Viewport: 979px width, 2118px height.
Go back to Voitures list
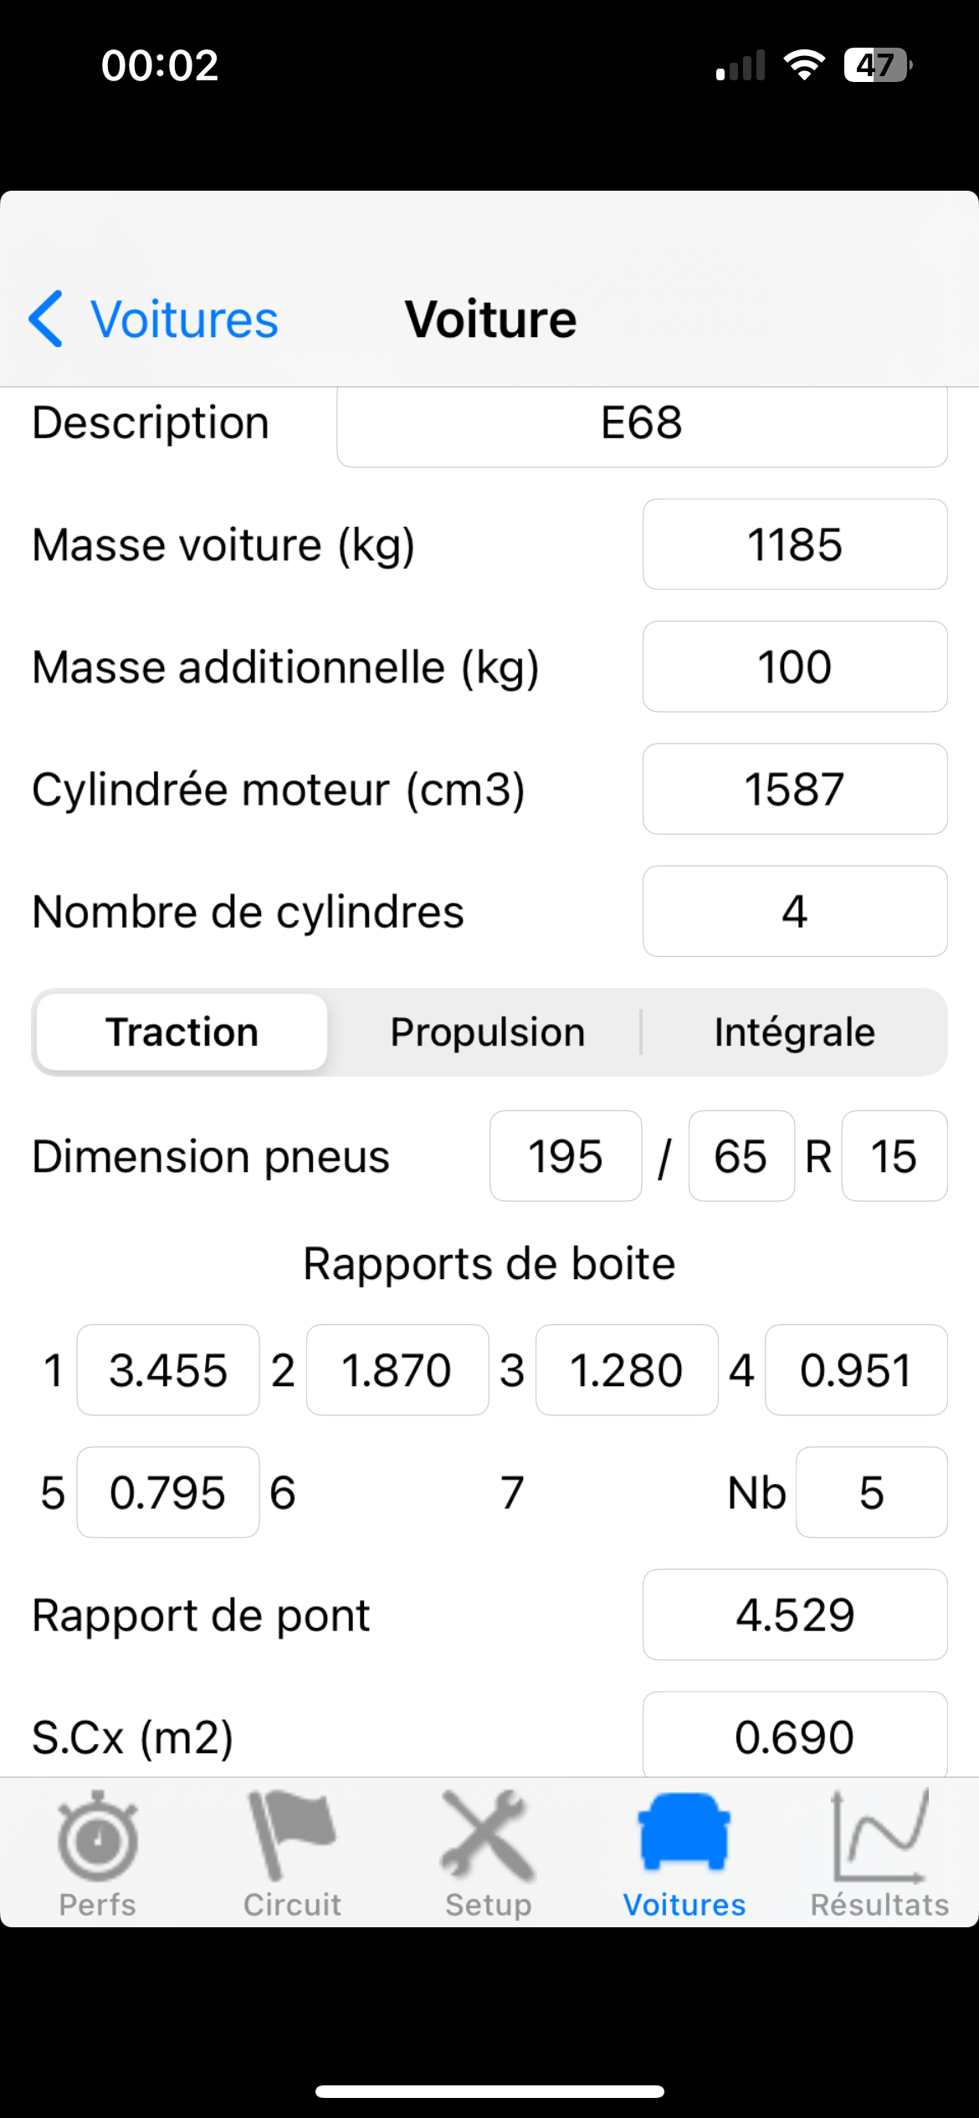click(x=184, y=319)
